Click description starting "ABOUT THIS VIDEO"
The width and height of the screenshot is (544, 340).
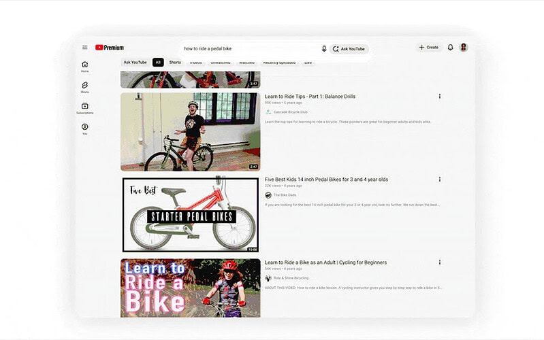tap(353, 288)
